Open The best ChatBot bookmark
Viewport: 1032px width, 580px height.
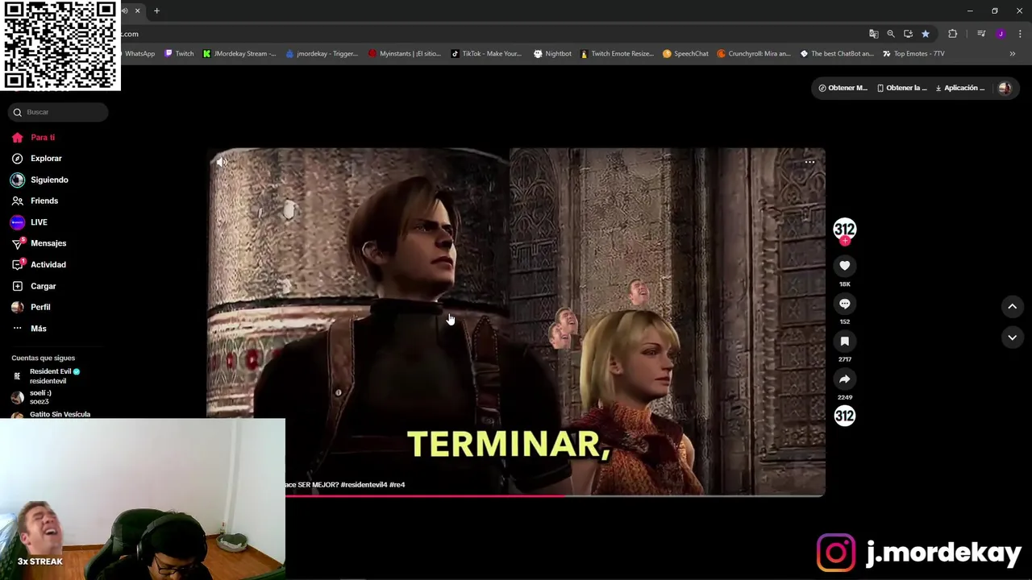tap(837, 54)
